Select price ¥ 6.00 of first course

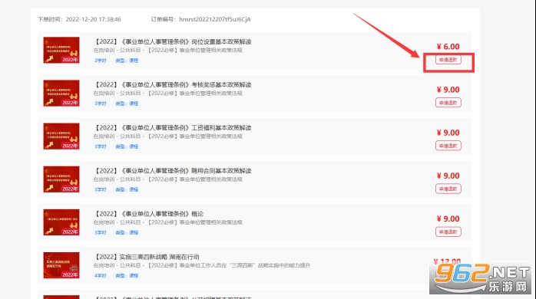coord(448,47)
